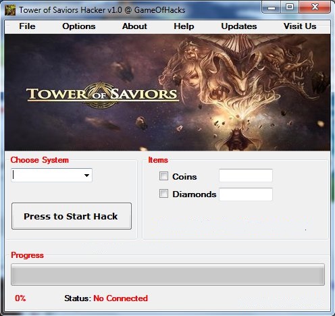Click the 'Choose System' group label

click(x=40, y=160)
